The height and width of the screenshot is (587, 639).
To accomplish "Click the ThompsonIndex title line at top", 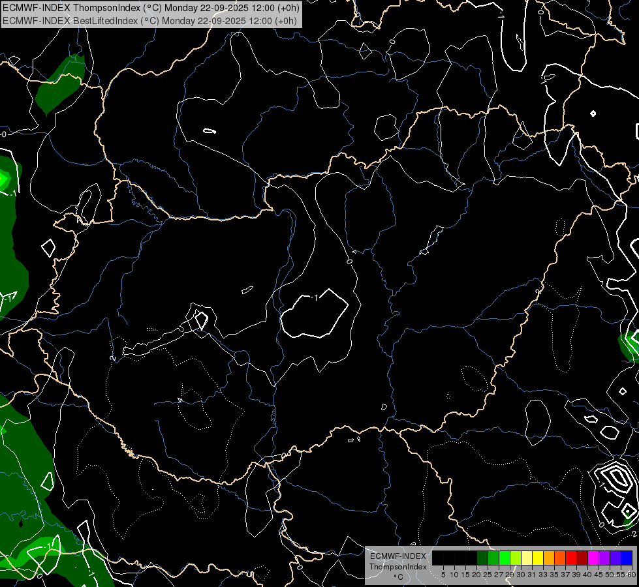I will pyautogui.click(x=151, y=7).
